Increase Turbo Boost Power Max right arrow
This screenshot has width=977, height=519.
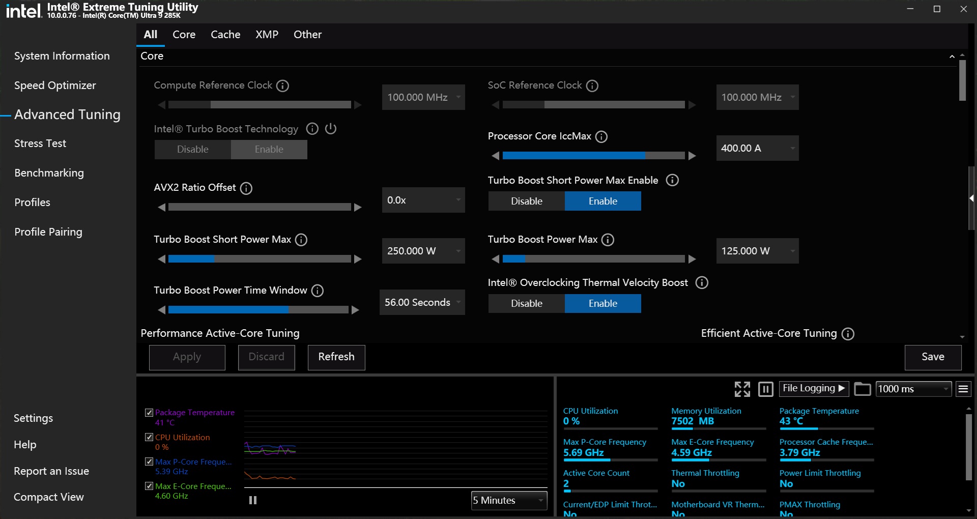(x=692, y=259)
